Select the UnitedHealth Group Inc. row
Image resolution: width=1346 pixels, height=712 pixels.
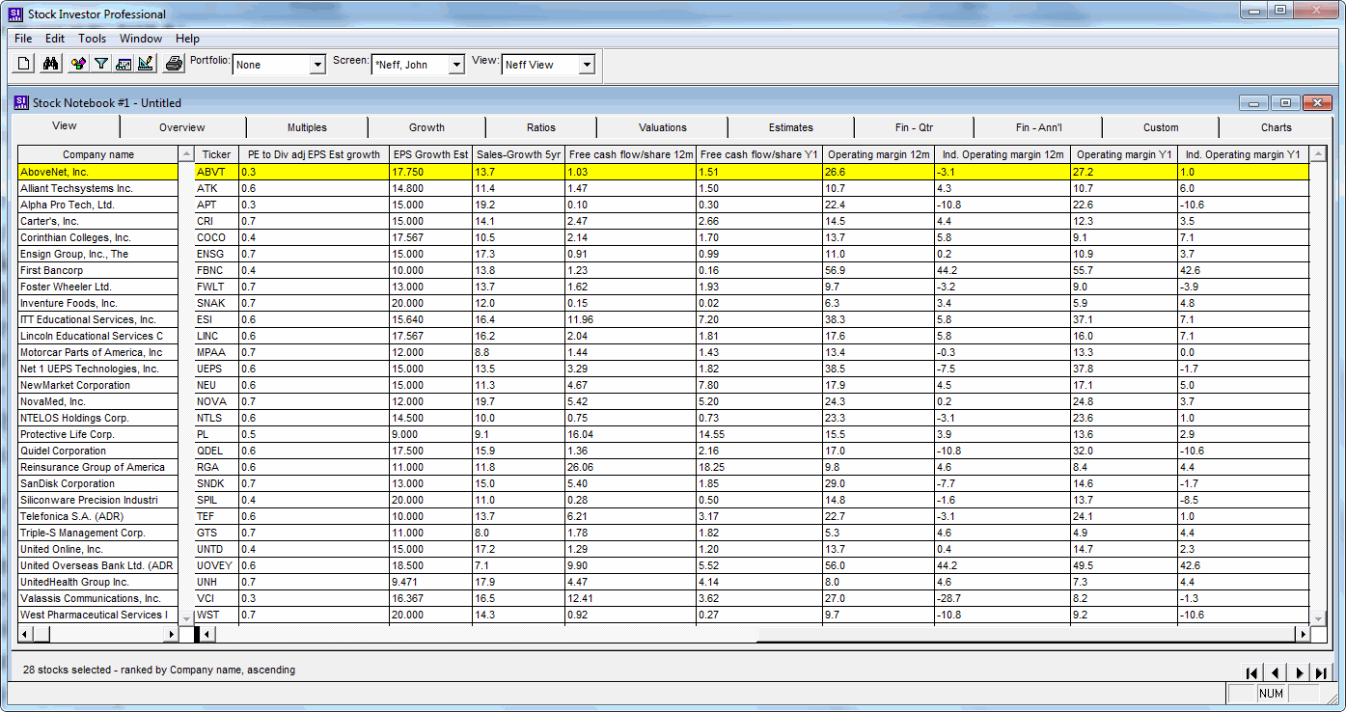pyautogui.click(x=96, y=582)
